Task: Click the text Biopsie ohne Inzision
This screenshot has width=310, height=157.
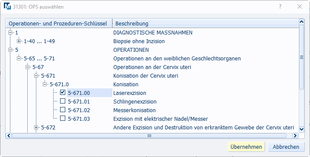Action: (139, 41)
